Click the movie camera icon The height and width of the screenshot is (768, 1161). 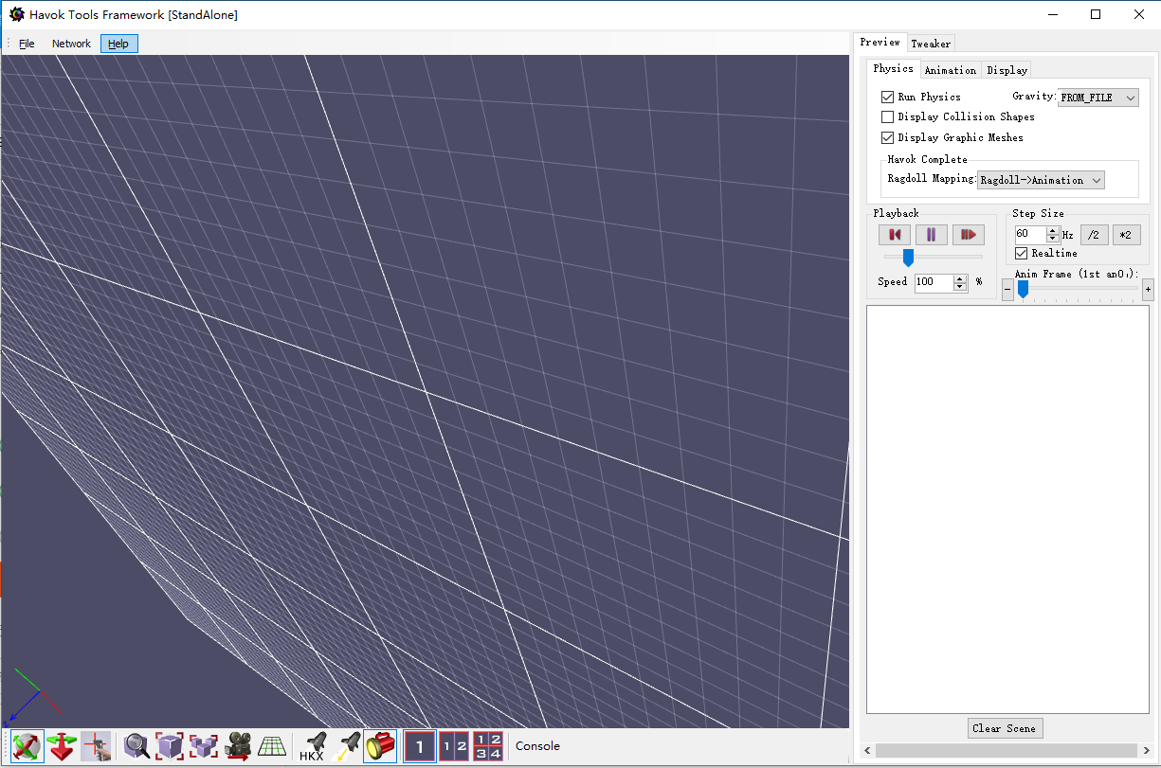coord(238,746)
